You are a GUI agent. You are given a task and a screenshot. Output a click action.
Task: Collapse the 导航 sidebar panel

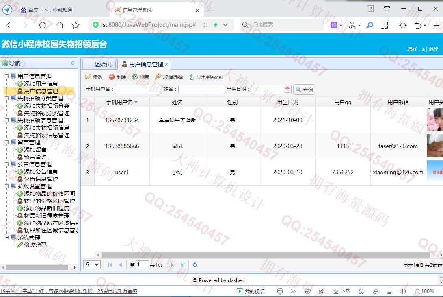(x=73, y=63)
